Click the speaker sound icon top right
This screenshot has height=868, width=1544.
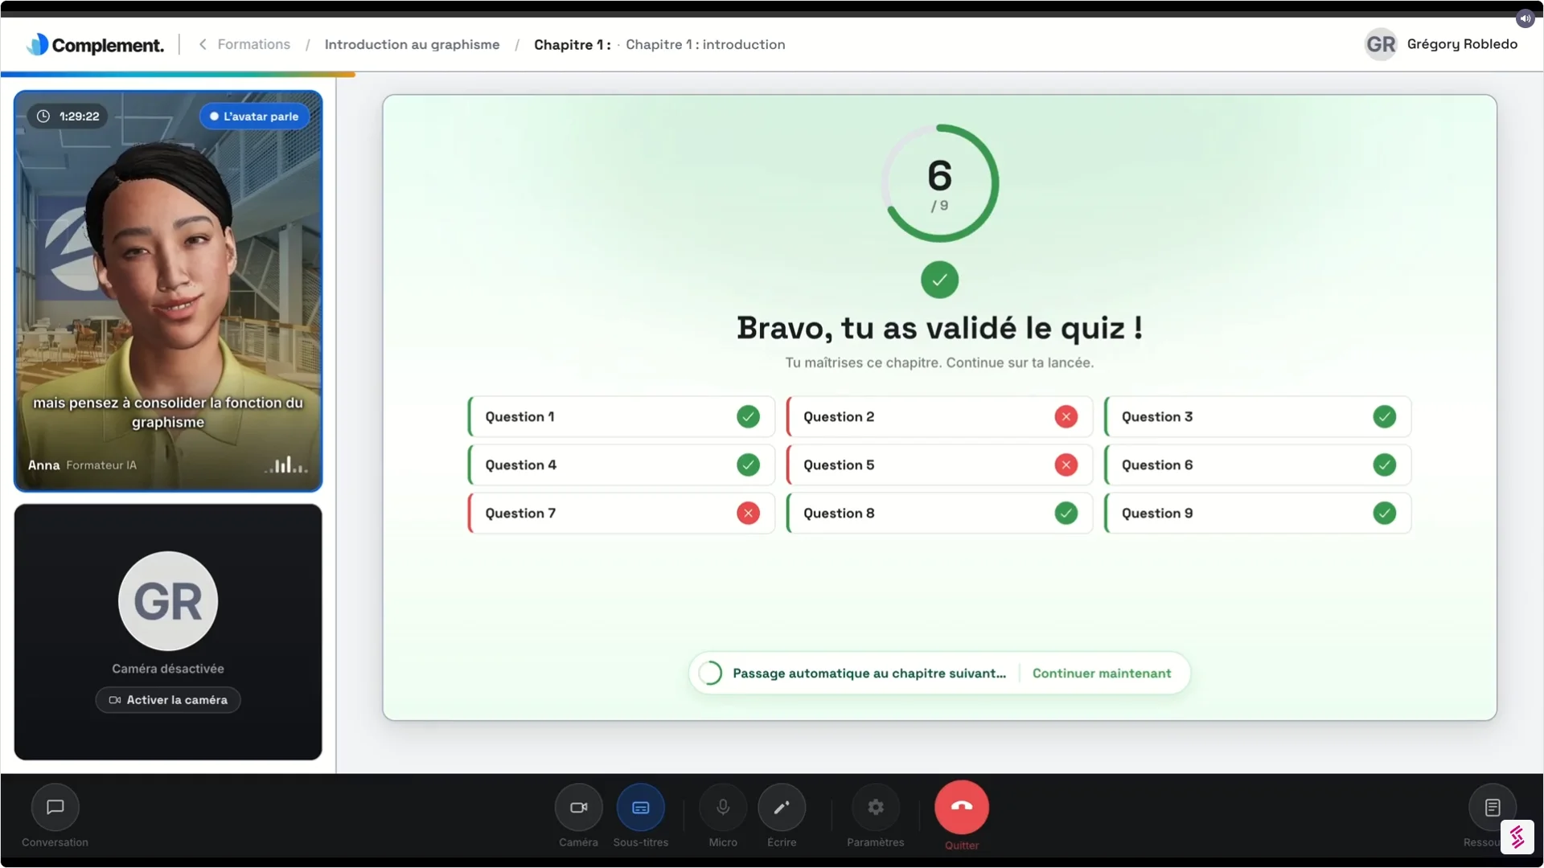pyautogui.click(x=1525, y=18)
